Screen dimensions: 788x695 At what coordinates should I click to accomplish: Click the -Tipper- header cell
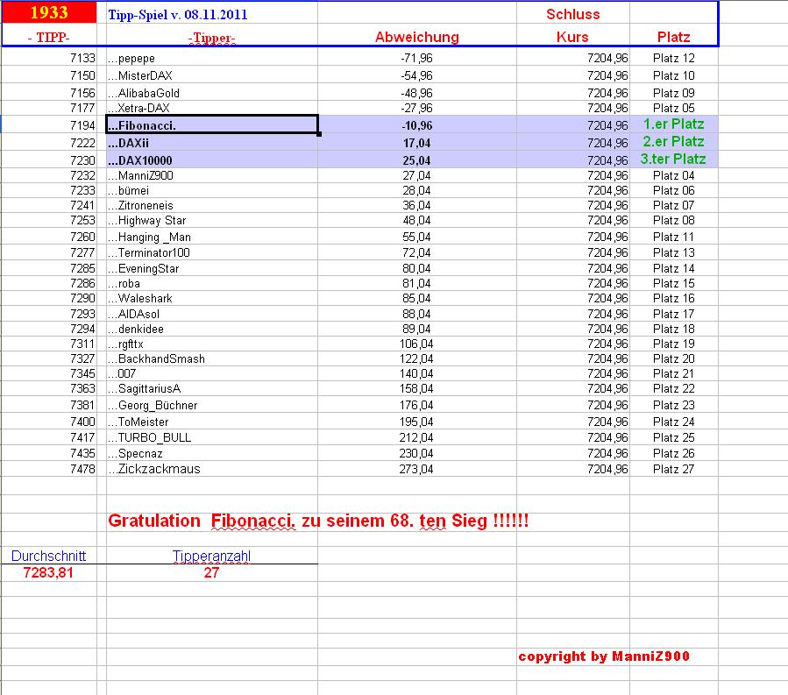coord(211,37)
